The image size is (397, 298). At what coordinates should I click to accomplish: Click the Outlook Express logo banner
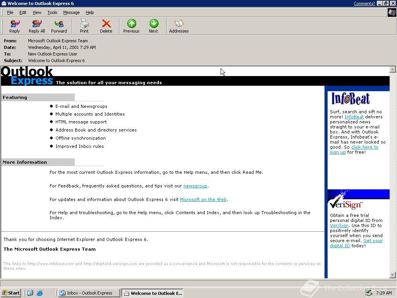point(27,76)
